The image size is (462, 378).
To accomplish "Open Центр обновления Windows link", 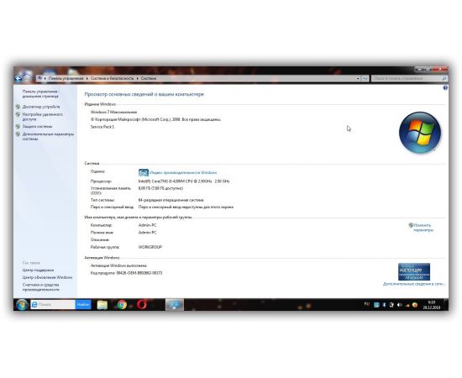I will (47, 277).
